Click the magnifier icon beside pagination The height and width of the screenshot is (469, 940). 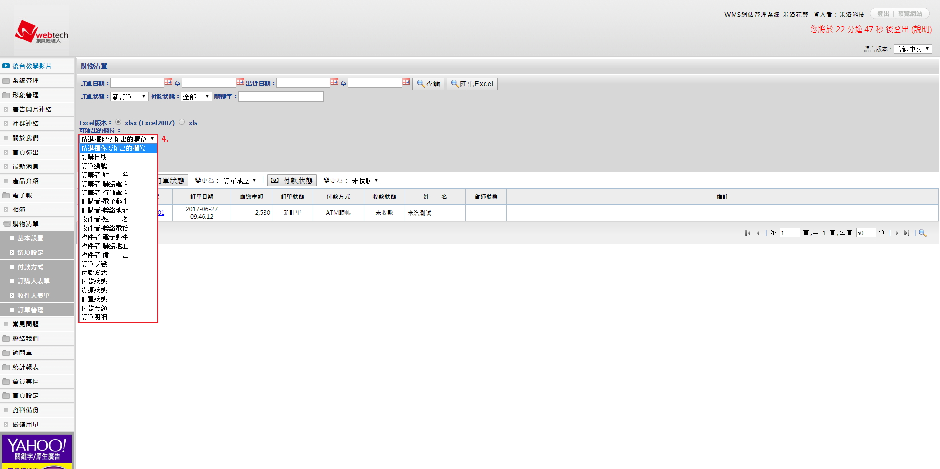(922, 233)
